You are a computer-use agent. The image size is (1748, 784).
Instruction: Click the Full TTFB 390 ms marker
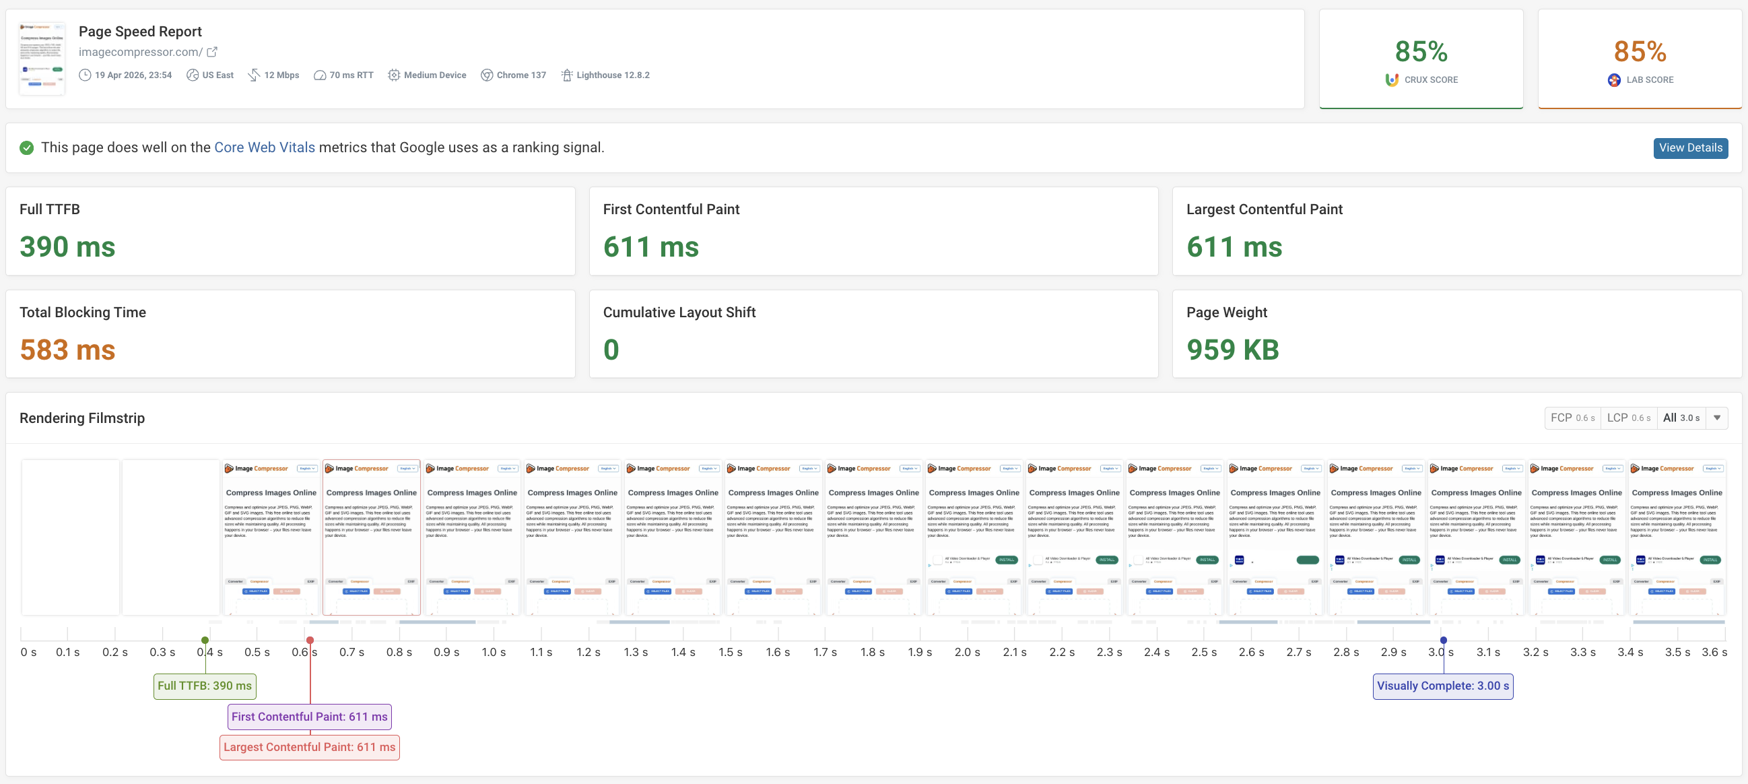204,686
